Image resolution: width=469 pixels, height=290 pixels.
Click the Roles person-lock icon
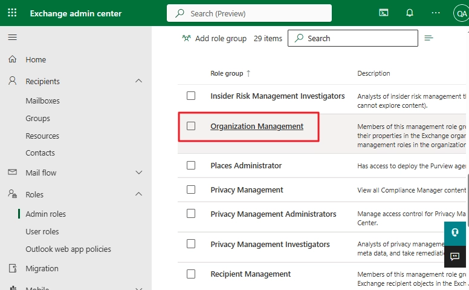coord(12,194)
